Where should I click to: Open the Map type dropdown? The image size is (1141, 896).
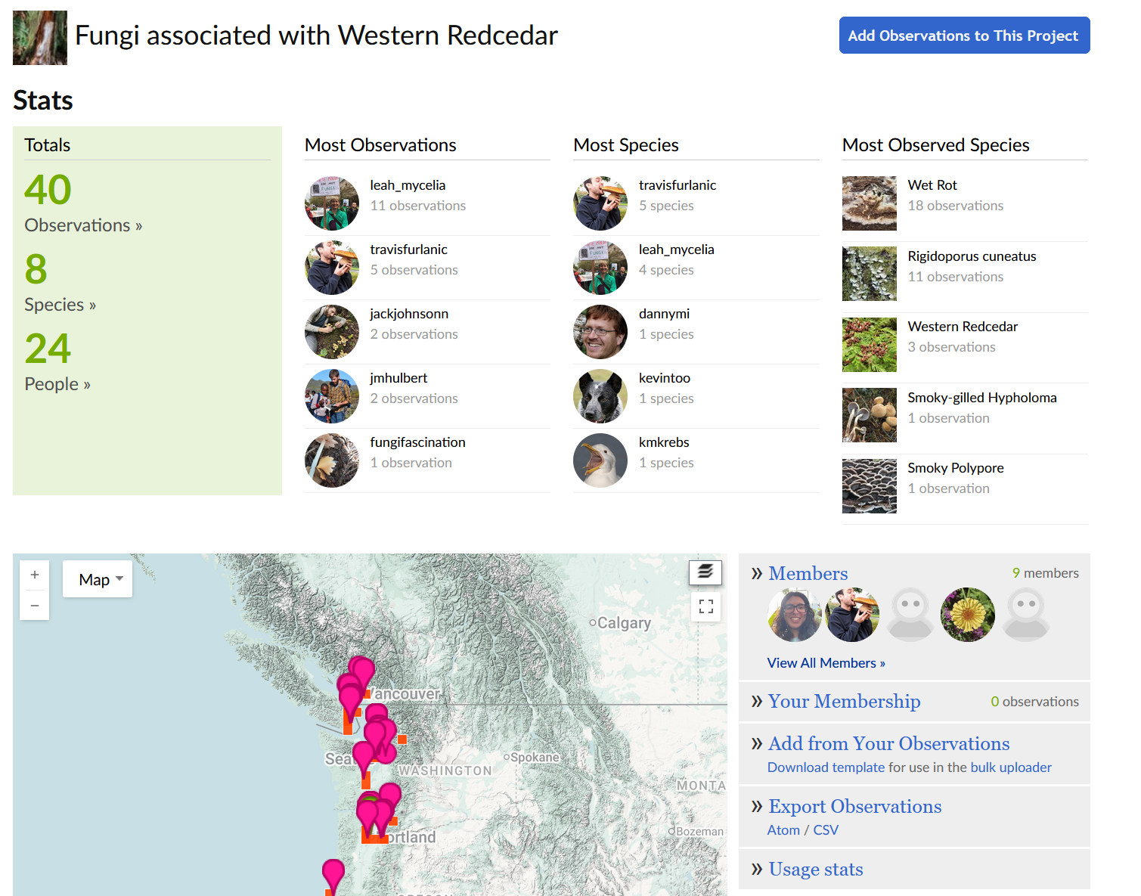[98, 579]
